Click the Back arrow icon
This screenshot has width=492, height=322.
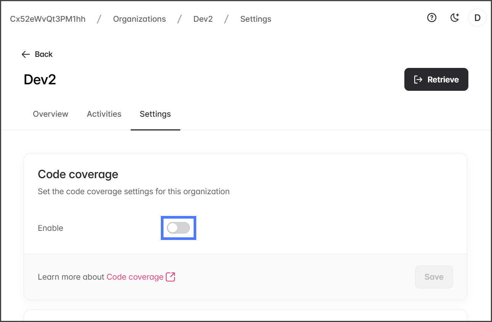[26, 54]
